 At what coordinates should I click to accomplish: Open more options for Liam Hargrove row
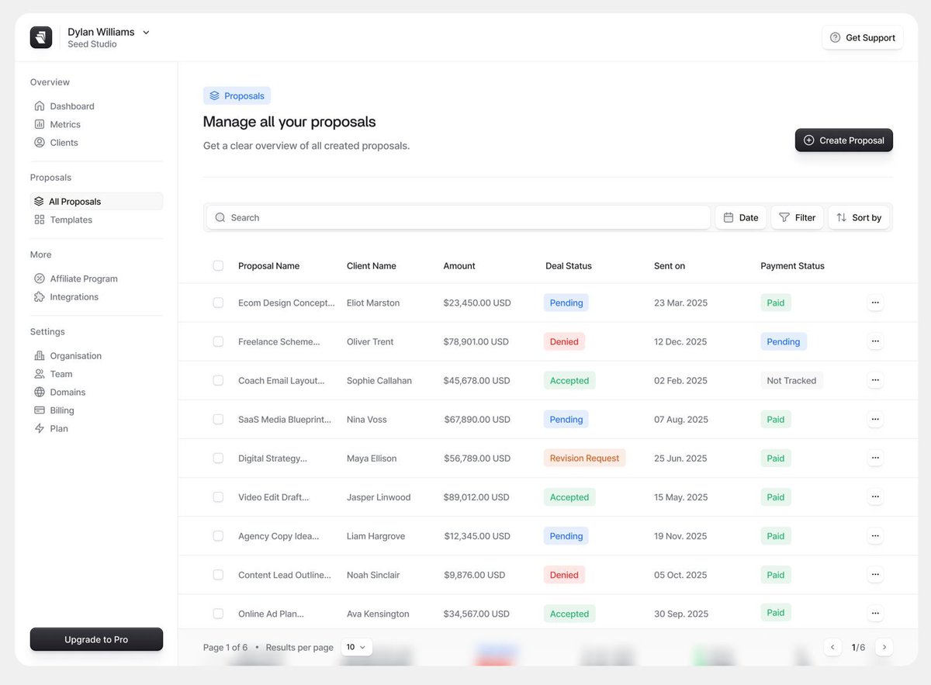tap(875, 535)
